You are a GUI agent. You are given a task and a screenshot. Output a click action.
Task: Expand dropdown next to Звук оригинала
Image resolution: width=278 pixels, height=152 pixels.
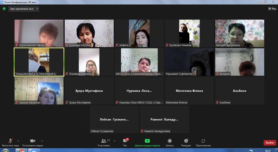pyautogui.click(x=37, y=9)
